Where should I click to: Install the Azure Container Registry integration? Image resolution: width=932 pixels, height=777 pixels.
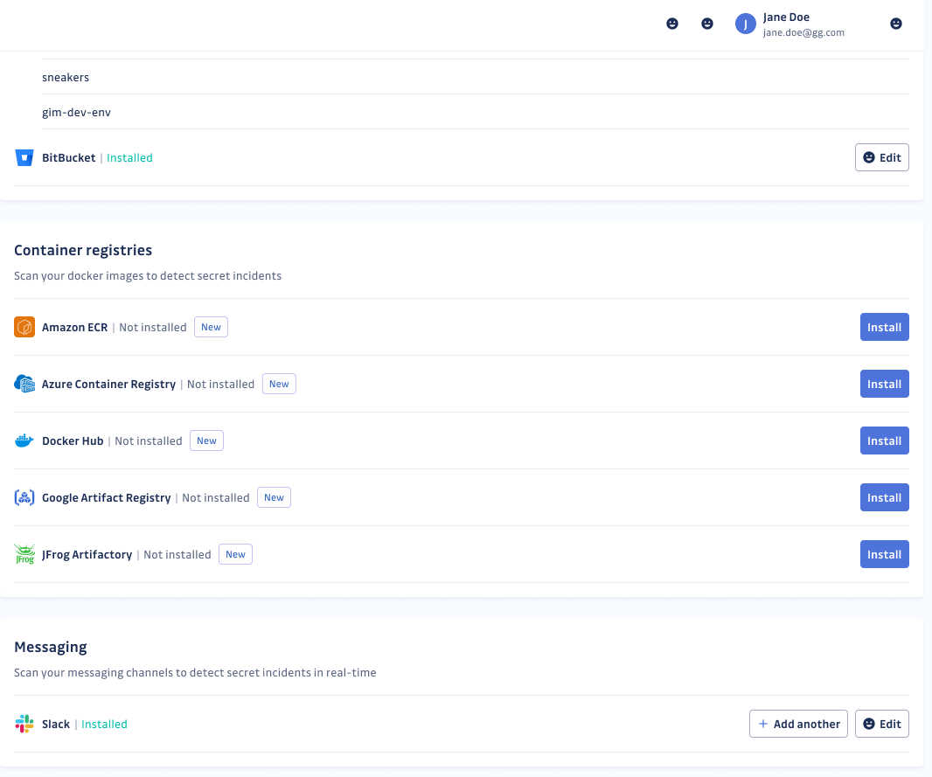pos(884,384)
